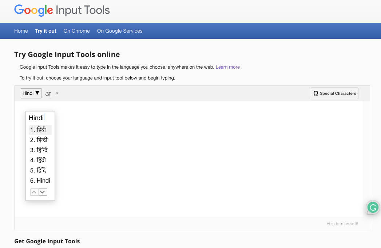
Task: Choose suggestion 1 हिंदी
Action: point(40,130)
